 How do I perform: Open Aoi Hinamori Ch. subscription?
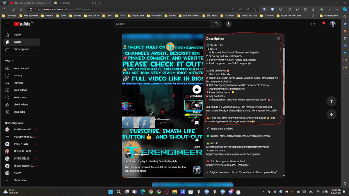[22, 130]
